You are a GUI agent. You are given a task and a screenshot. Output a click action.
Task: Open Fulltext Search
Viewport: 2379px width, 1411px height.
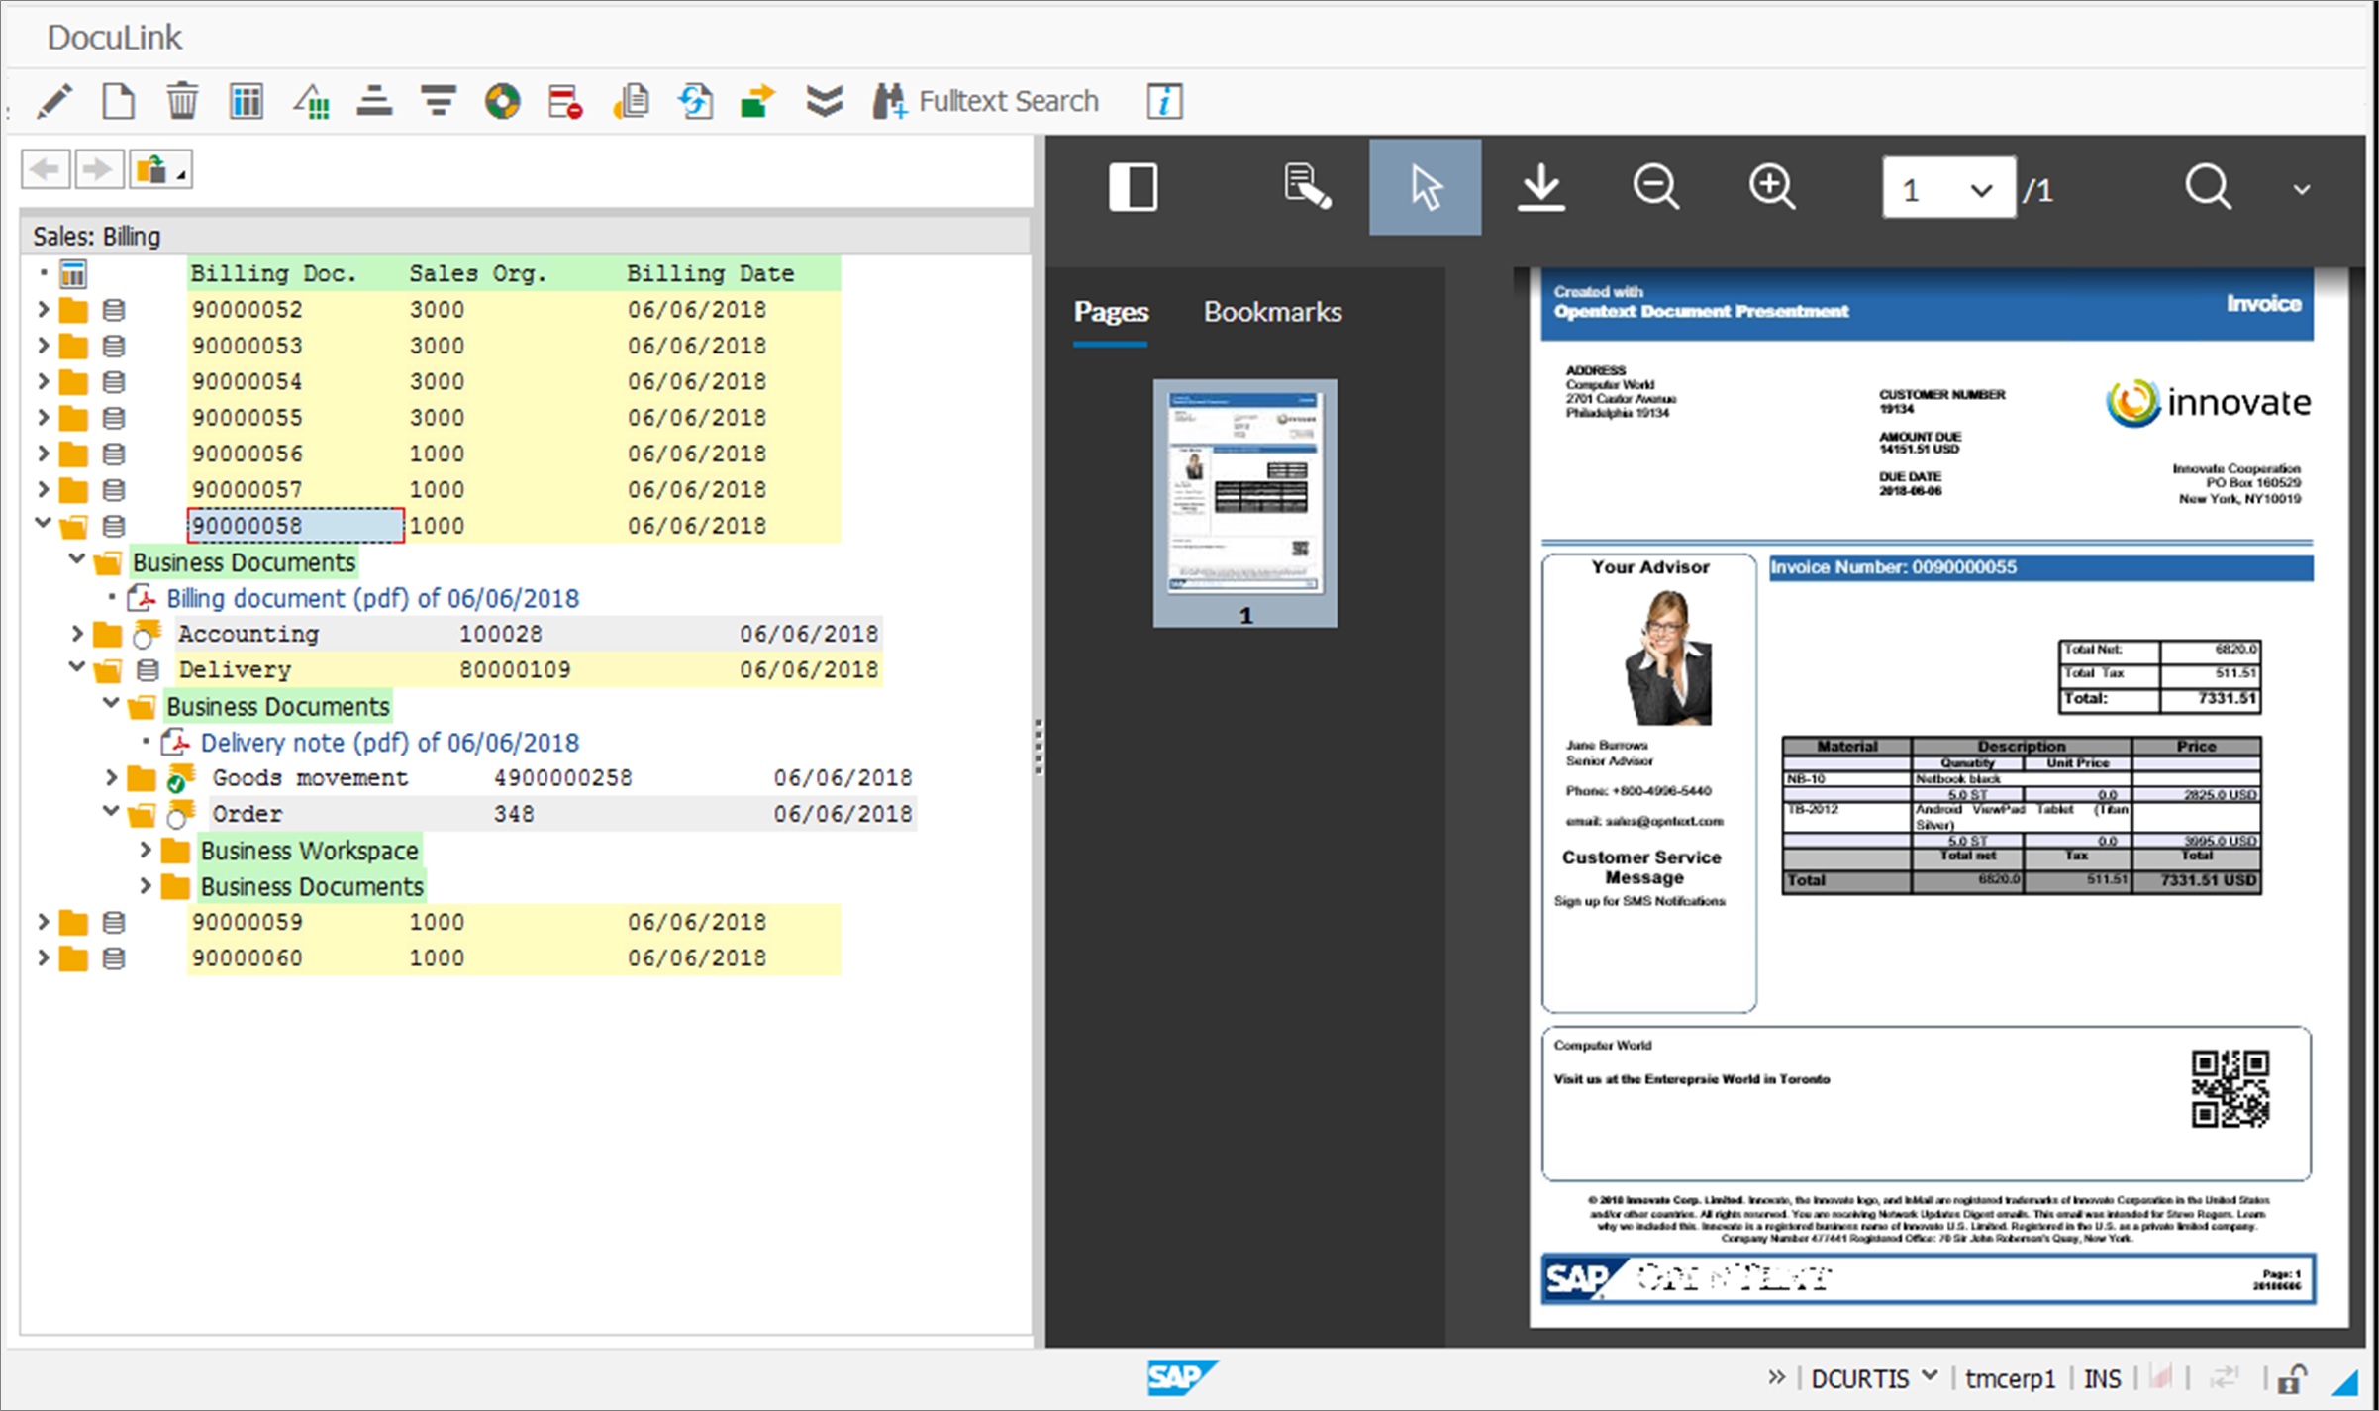986,101
